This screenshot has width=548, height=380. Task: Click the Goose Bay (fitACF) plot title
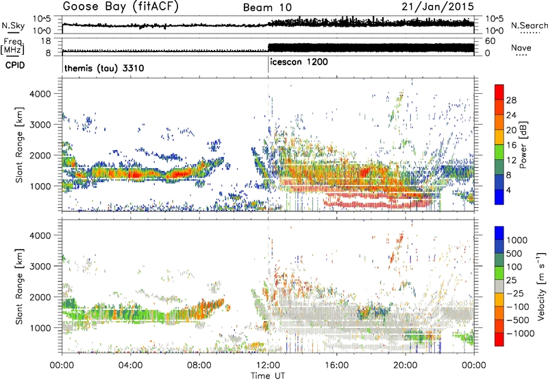[x=121, y=7]
